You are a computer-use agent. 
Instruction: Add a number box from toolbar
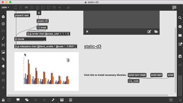[x=43, y=8]
